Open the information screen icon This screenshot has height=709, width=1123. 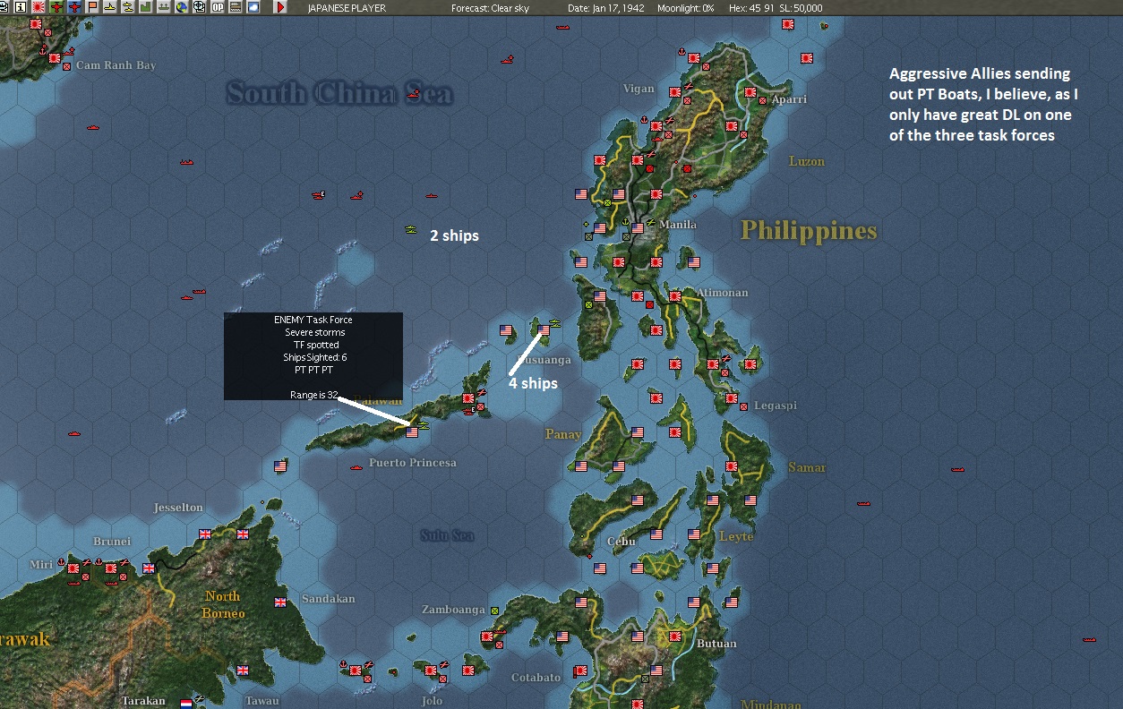tap(20, 7)
